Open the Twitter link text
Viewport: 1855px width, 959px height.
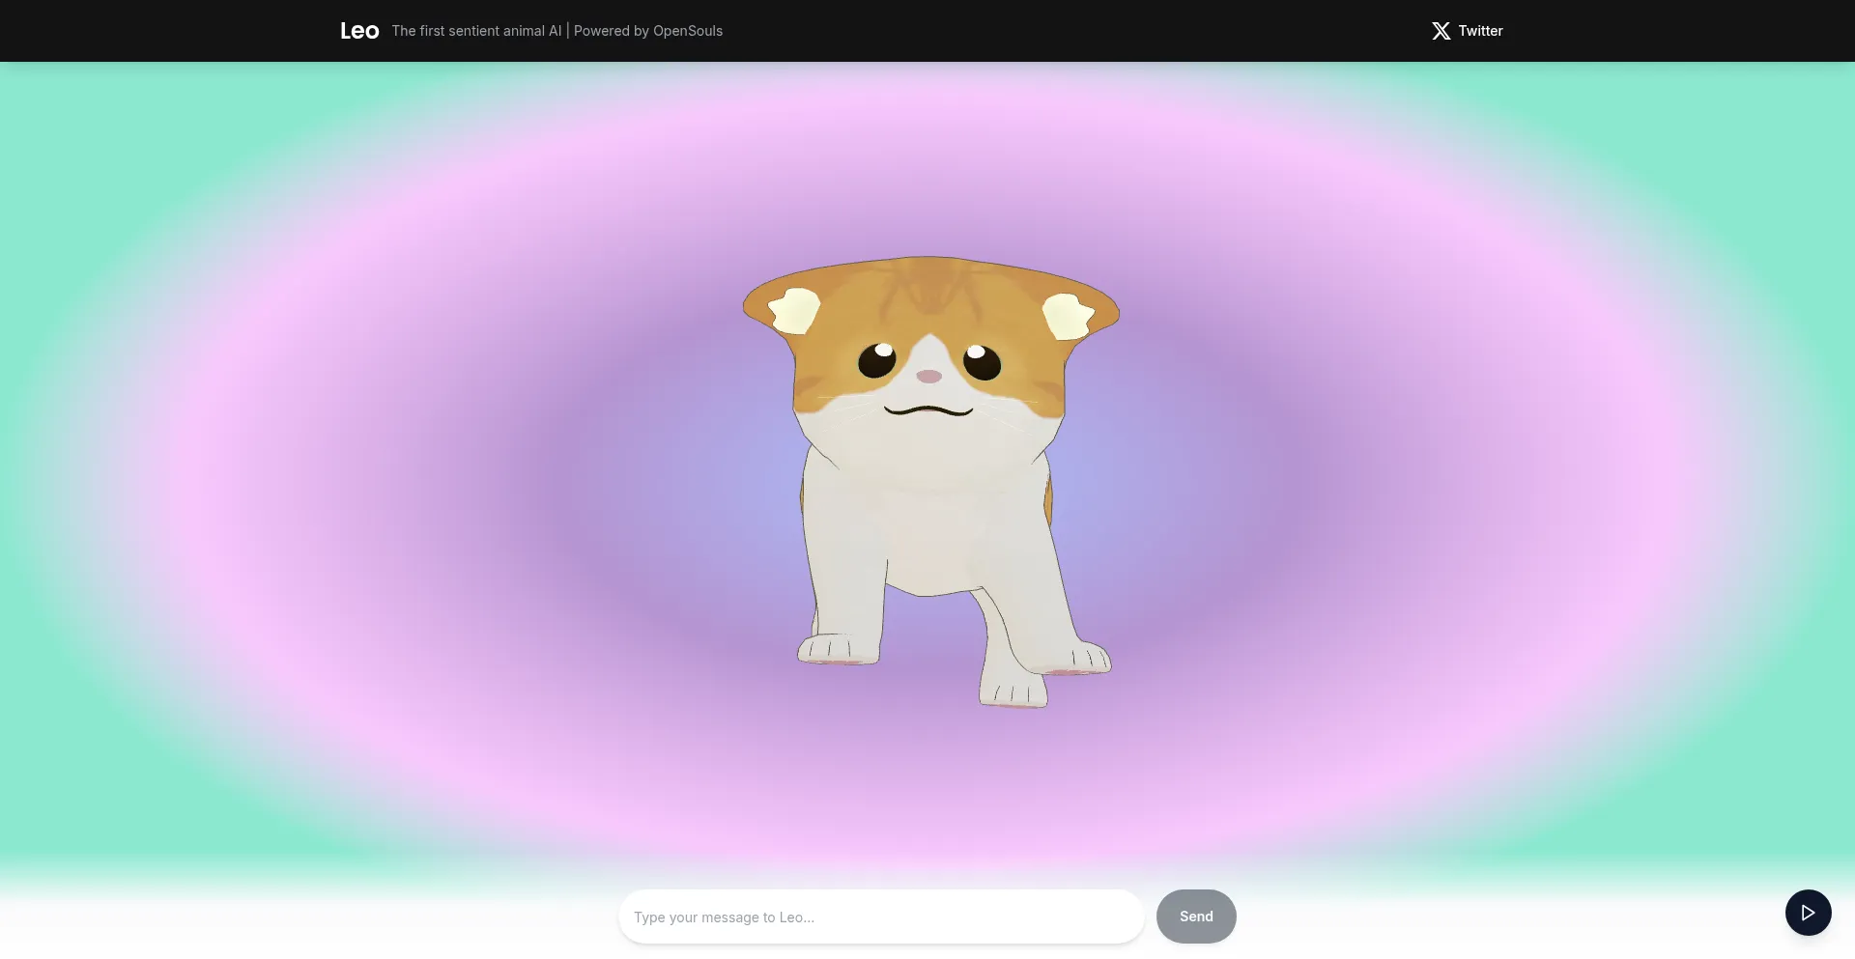(x=1480, y=31)
